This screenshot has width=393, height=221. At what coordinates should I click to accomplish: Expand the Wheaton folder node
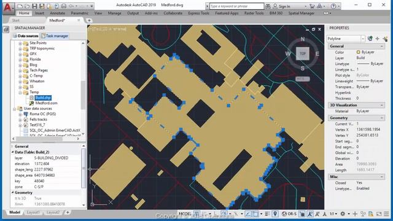[20, 81]
